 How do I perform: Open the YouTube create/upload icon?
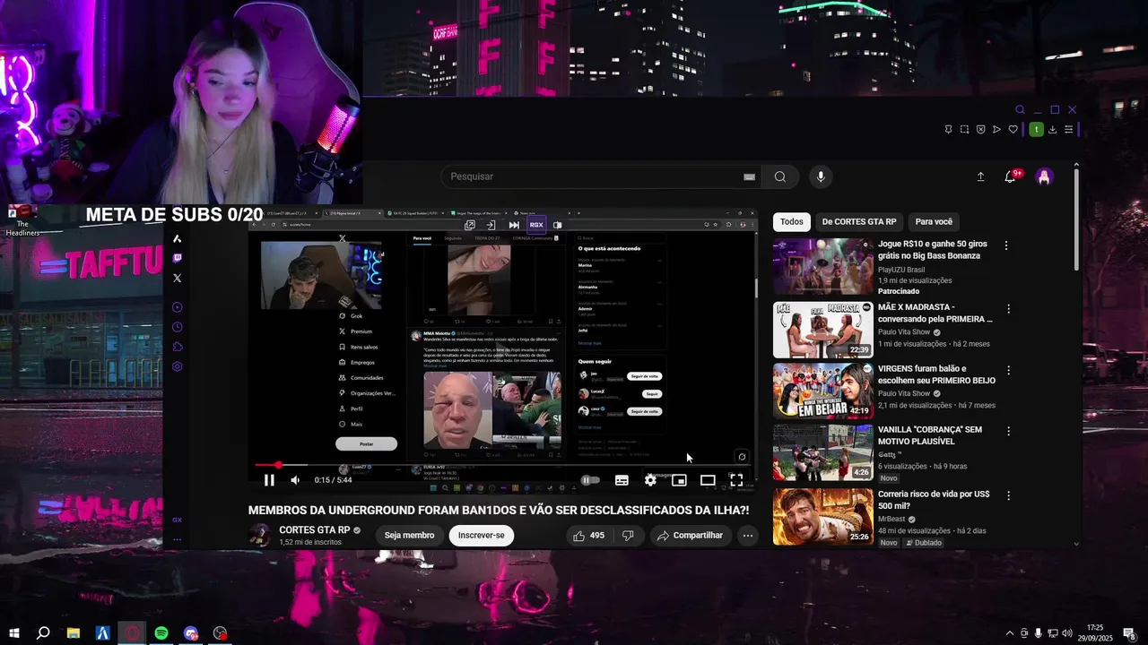[x=980, y=176]
